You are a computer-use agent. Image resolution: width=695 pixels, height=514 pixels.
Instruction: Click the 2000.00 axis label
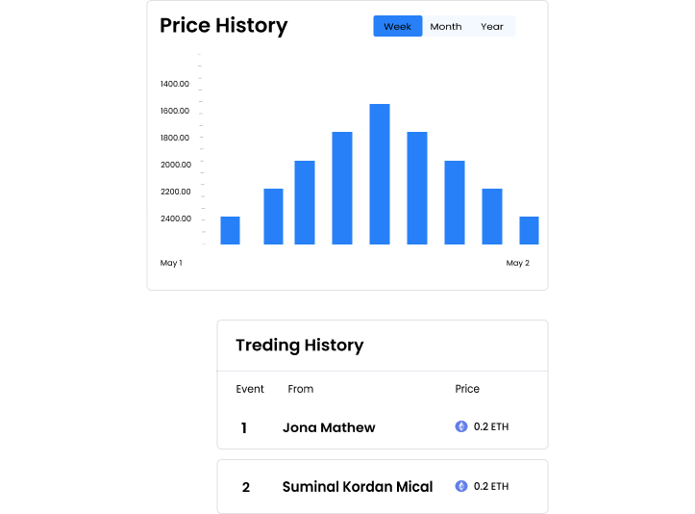click(x=176, y=165)
